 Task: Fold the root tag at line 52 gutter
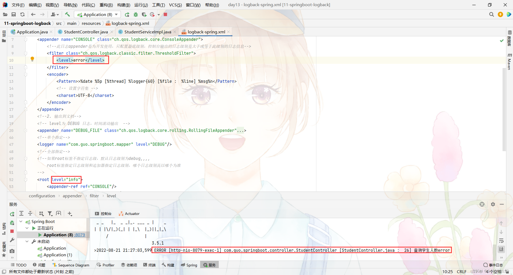[x=26, y=180]
